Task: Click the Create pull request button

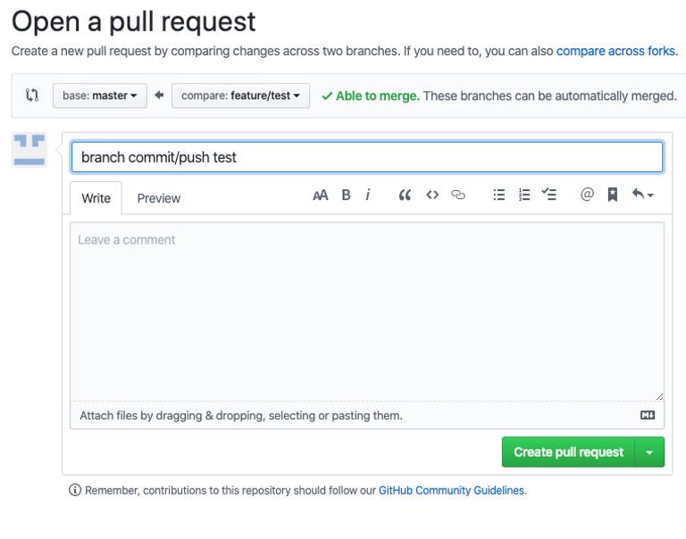Action: [568, 452]
